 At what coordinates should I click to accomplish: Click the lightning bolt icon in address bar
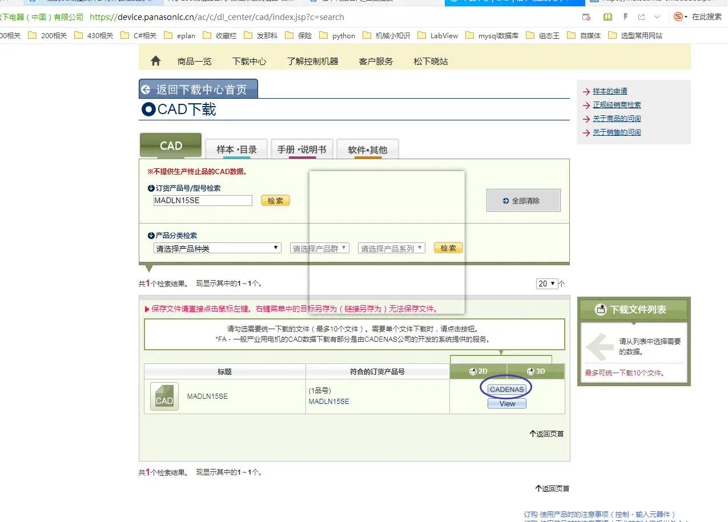click(625, 17)
